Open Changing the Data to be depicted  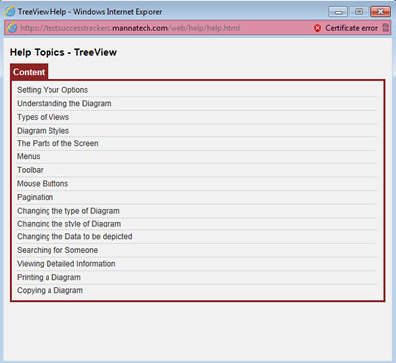tap(74, 236)
